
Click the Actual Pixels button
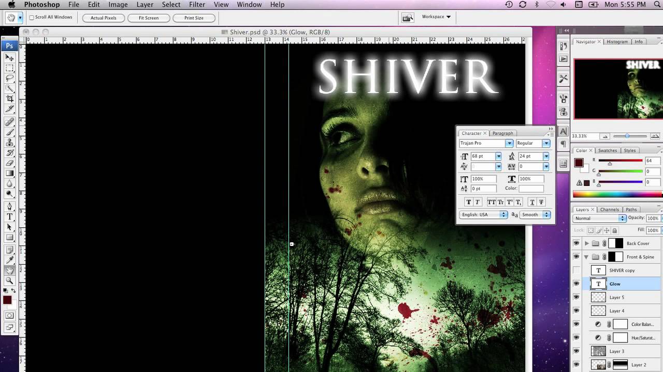click(104, 18)
